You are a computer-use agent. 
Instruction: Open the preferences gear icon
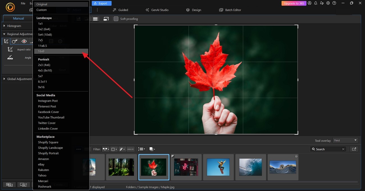(328, 3)
